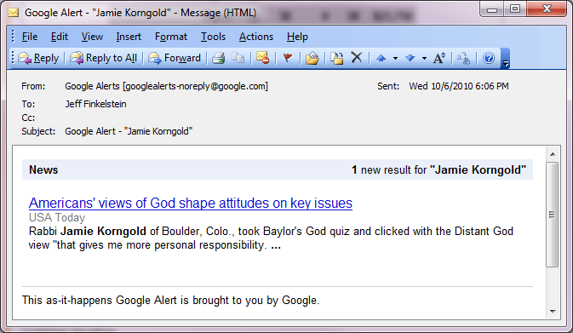
Task: Open the Help question mark icon
Action: click(489, 58)
